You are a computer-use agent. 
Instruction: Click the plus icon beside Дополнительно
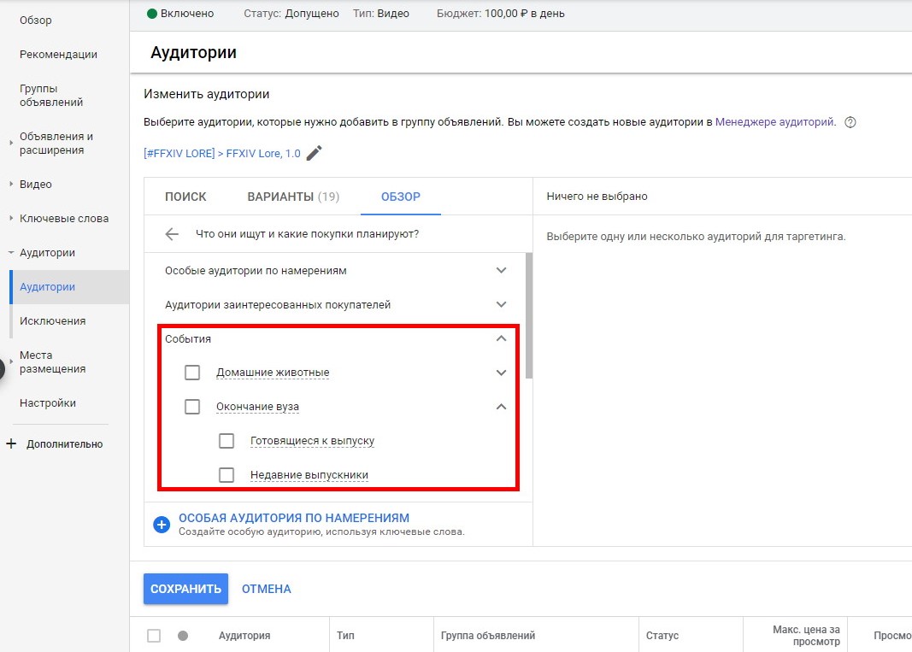coord(11,444)
